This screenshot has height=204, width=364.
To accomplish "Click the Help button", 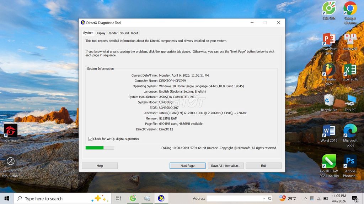I will click(x=100, y=166).
